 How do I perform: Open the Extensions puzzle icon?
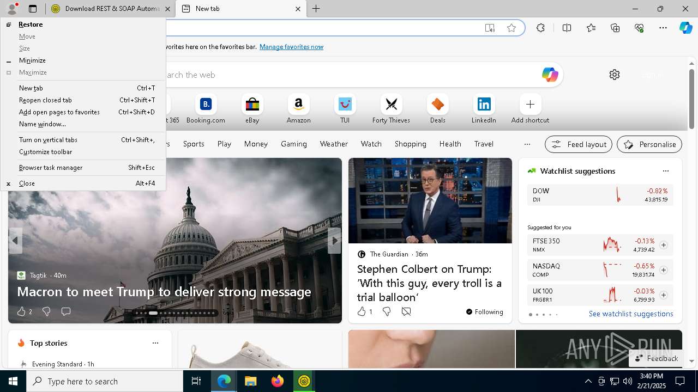pos(540,28)
